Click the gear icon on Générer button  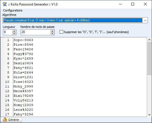coord(5,120)
